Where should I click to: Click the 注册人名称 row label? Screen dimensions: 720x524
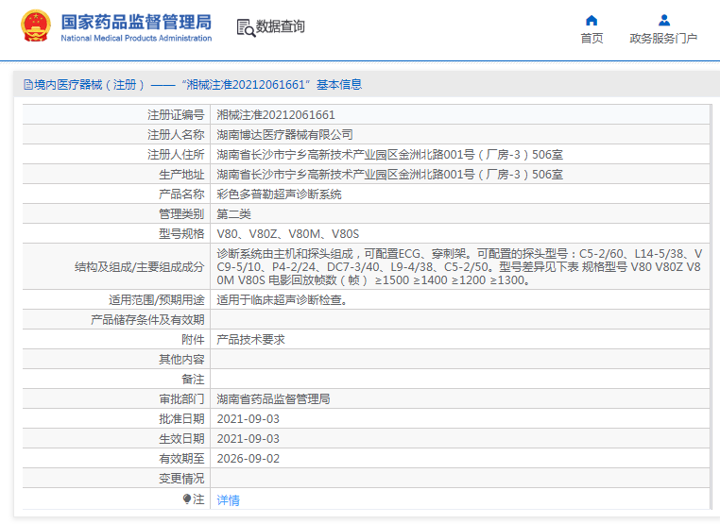pos(176,134)
